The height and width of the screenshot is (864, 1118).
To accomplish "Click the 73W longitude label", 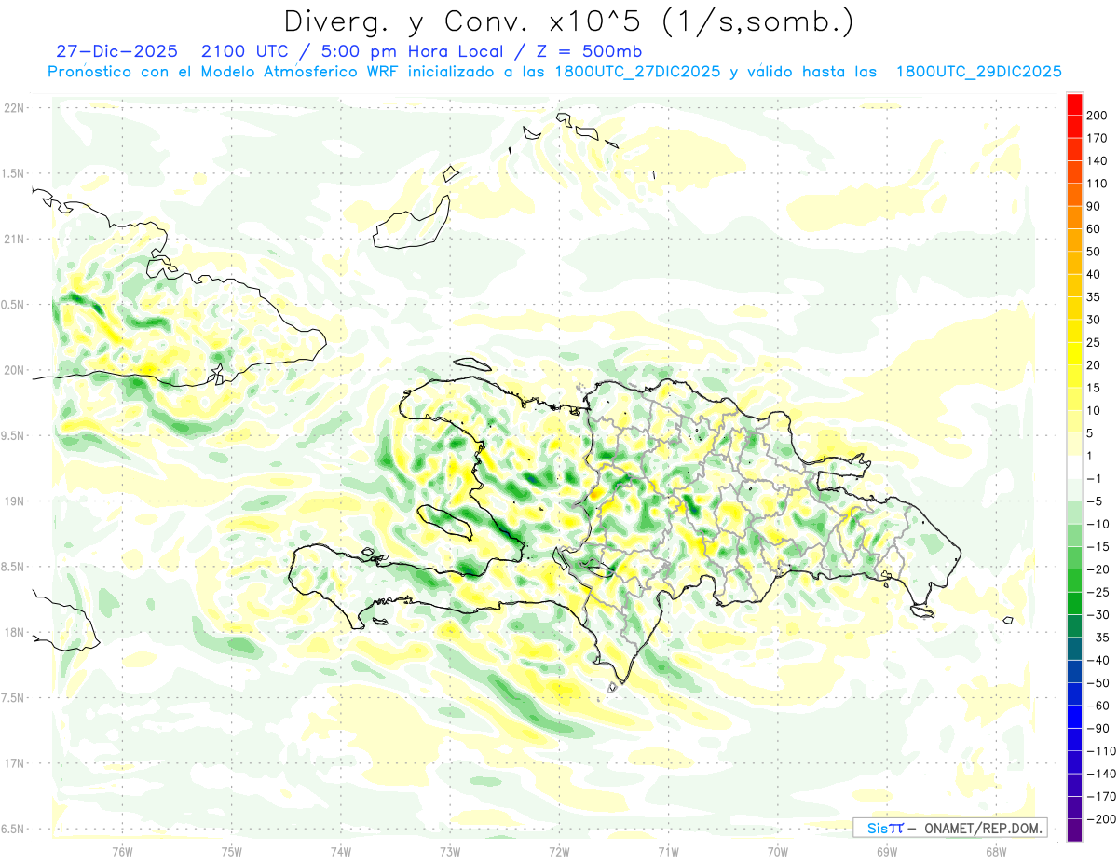I will (x=450, y=851).
